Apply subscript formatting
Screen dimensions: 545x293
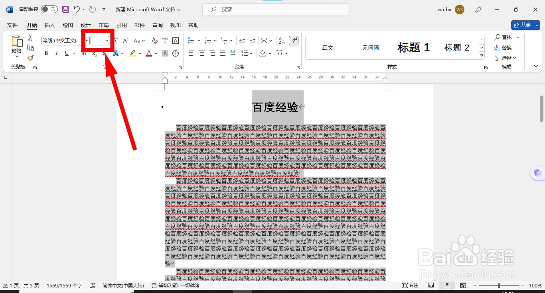(94, 53)
